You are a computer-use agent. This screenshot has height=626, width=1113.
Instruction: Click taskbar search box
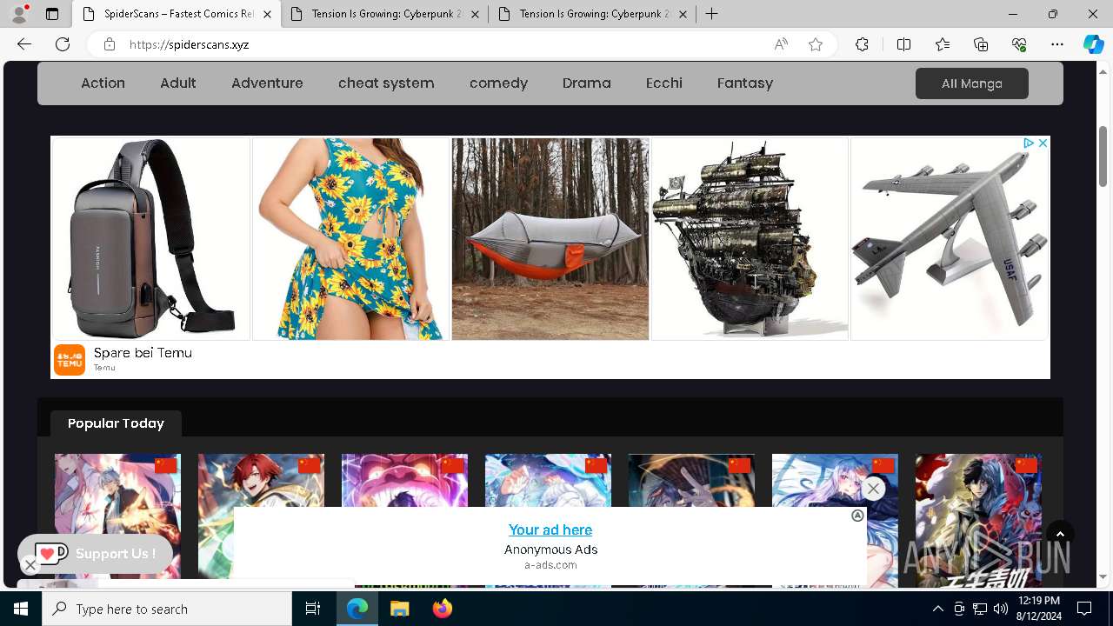pyautogui.click(x=167, y=609)
